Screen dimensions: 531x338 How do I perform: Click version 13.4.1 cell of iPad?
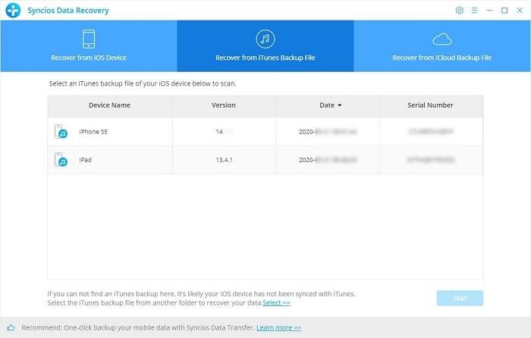(x=225, y=160)
